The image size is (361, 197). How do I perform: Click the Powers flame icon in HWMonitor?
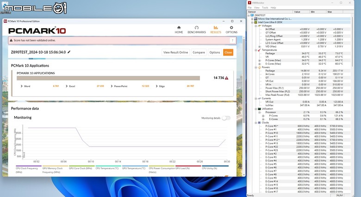259,67
